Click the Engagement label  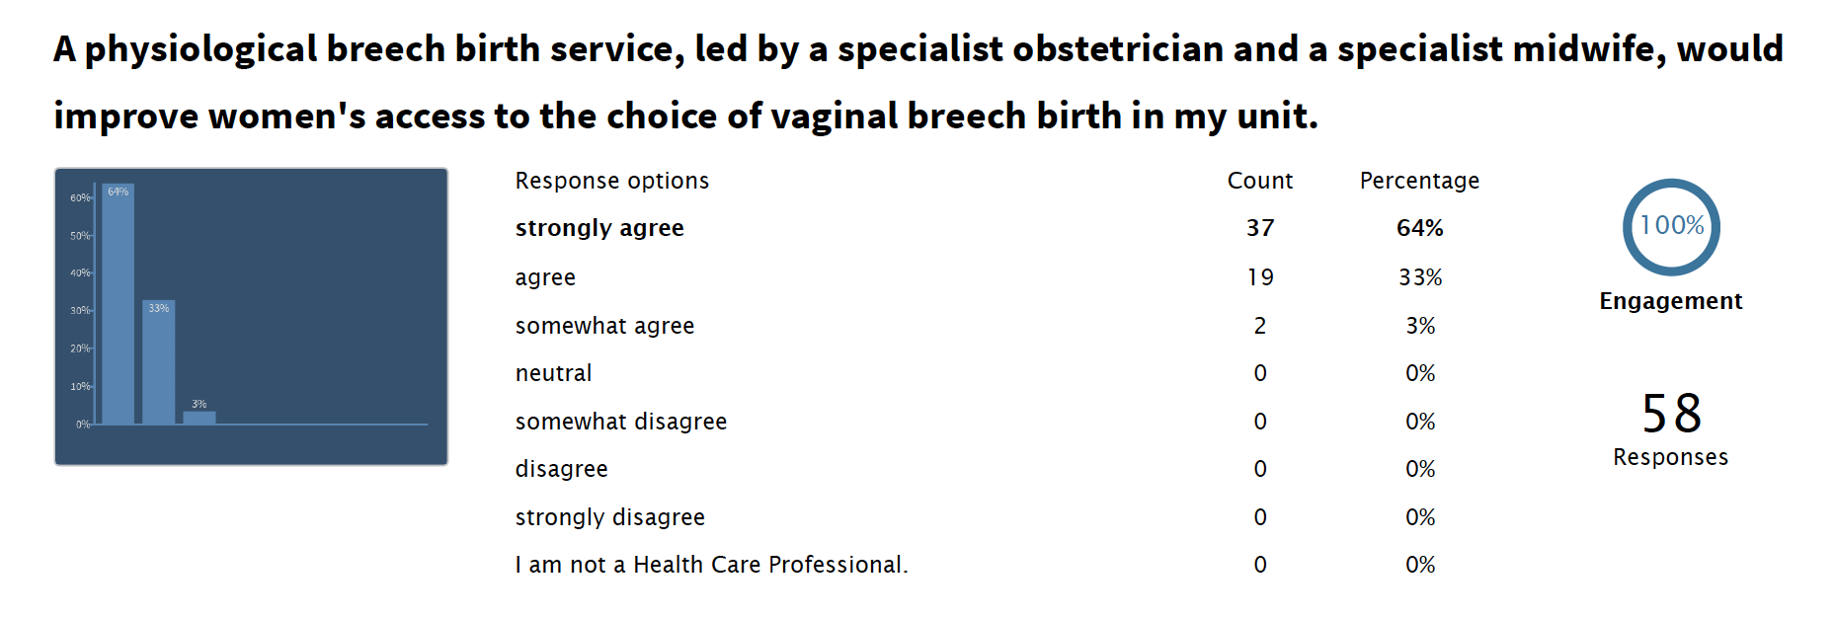point(1671,301)
